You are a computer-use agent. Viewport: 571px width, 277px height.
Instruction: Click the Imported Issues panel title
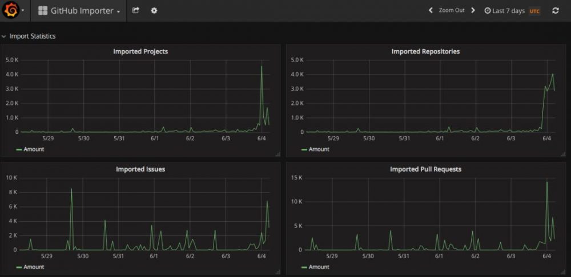pos(140,169)
